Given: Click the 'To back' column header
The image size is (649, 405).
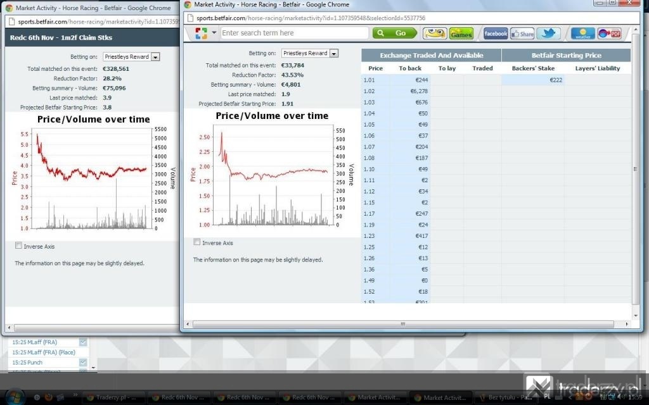Looking at the screenshot, I should [x=410, y=68].
